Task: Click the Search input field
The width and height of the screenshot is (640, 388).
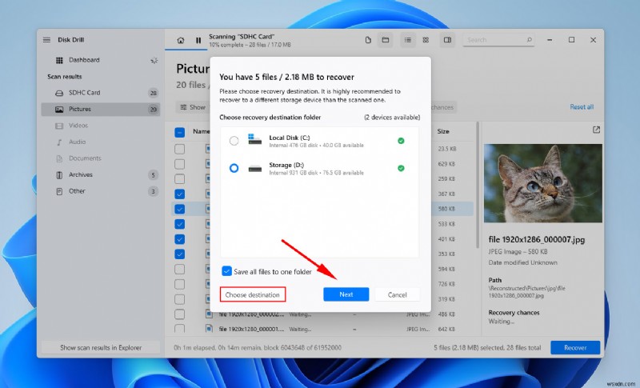Action: pos(498,40)
